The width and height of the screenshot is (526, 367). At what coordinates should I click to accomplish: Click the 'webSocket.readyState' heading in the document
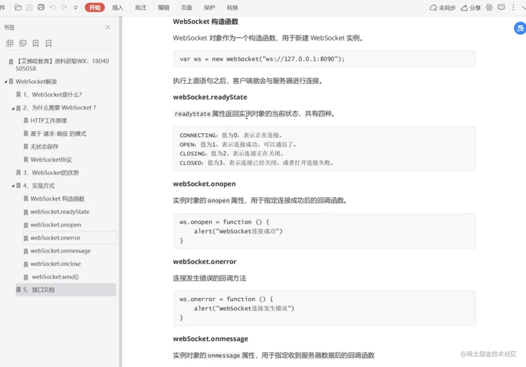click(x=210, y=97)
